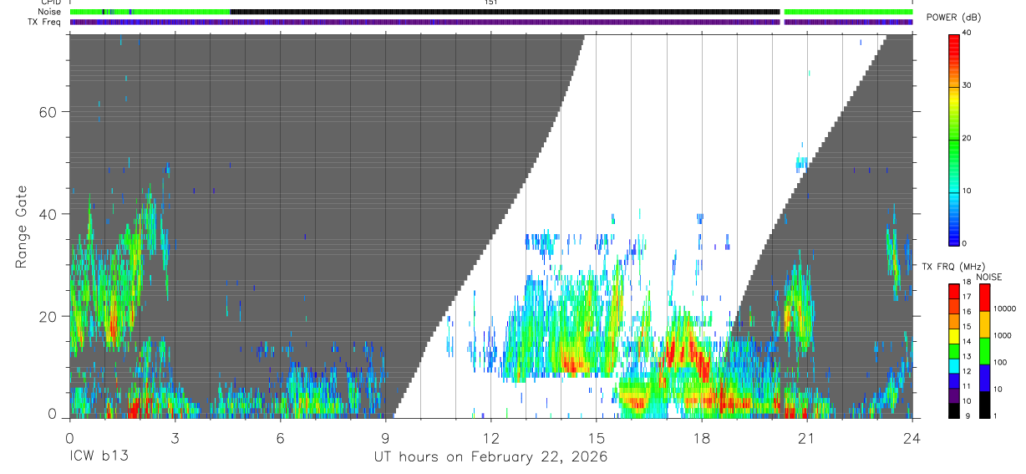The height and width of the screenshot is (474, 1026).
Task: Click the "3" tick on the UT hours axis
Action: tap(175, 438)
